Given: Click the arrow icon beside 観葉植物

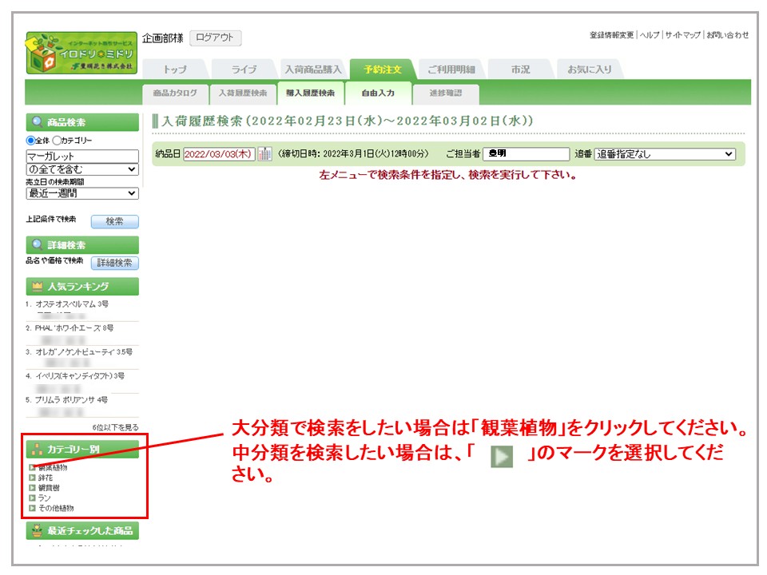Looking at the screenshot, I should coord(32,467).
